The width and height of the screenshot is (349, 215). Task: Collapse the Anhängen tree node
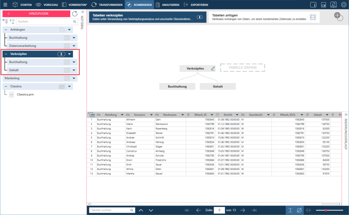(6, 29)
